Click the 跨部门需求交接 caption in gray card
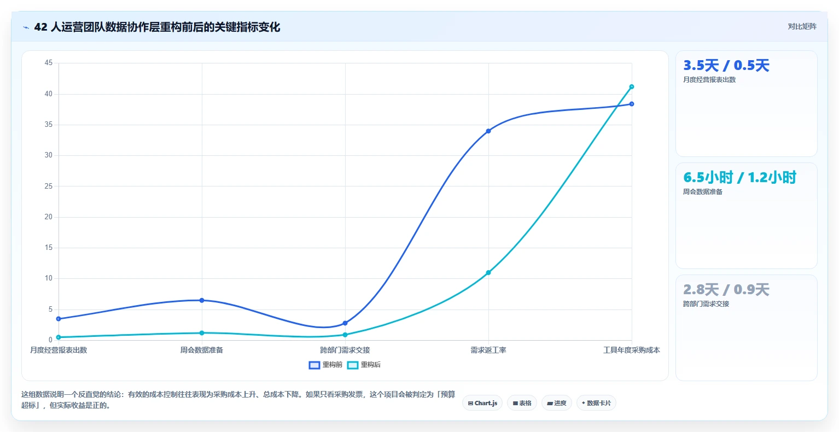 [706, 304]
